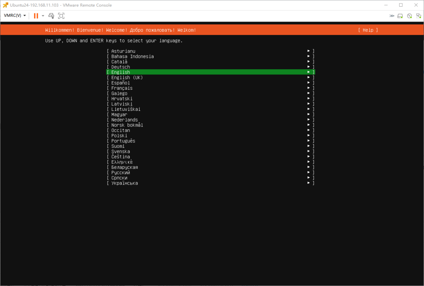Pick Español from the list

point(211,83)
